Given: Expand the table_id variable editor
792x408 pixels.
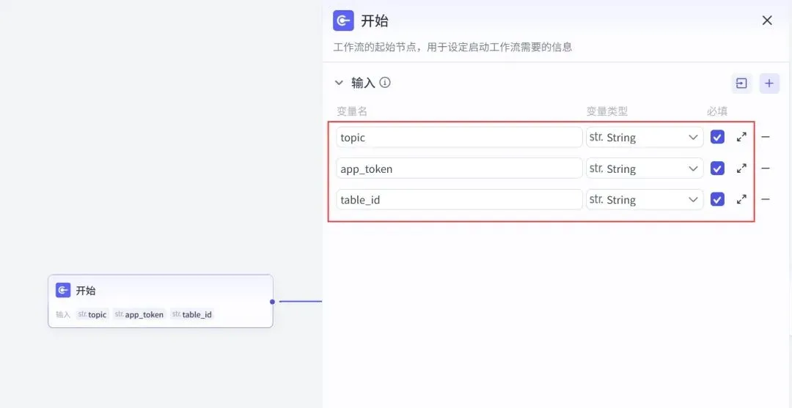Looking at the screenshot, I should tap(741, 200).
